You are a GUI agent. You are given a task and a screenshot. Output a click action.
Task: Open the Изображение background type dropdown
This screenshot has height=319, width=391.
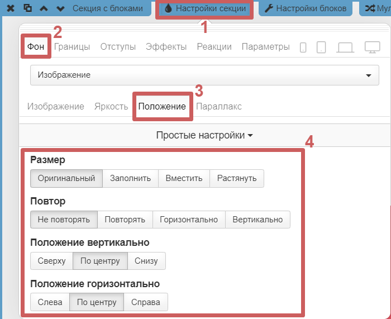(x=204, y=75)
